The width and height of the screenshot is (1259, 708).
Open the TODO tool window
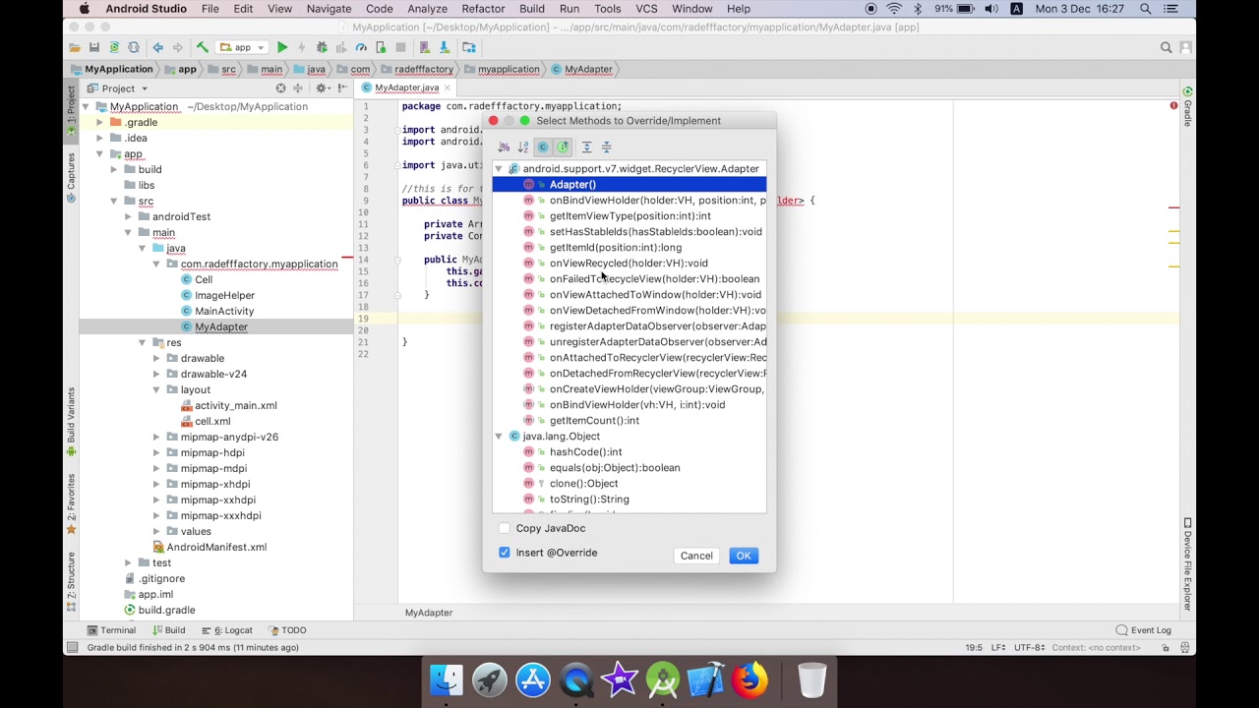(x=287, y=630)
